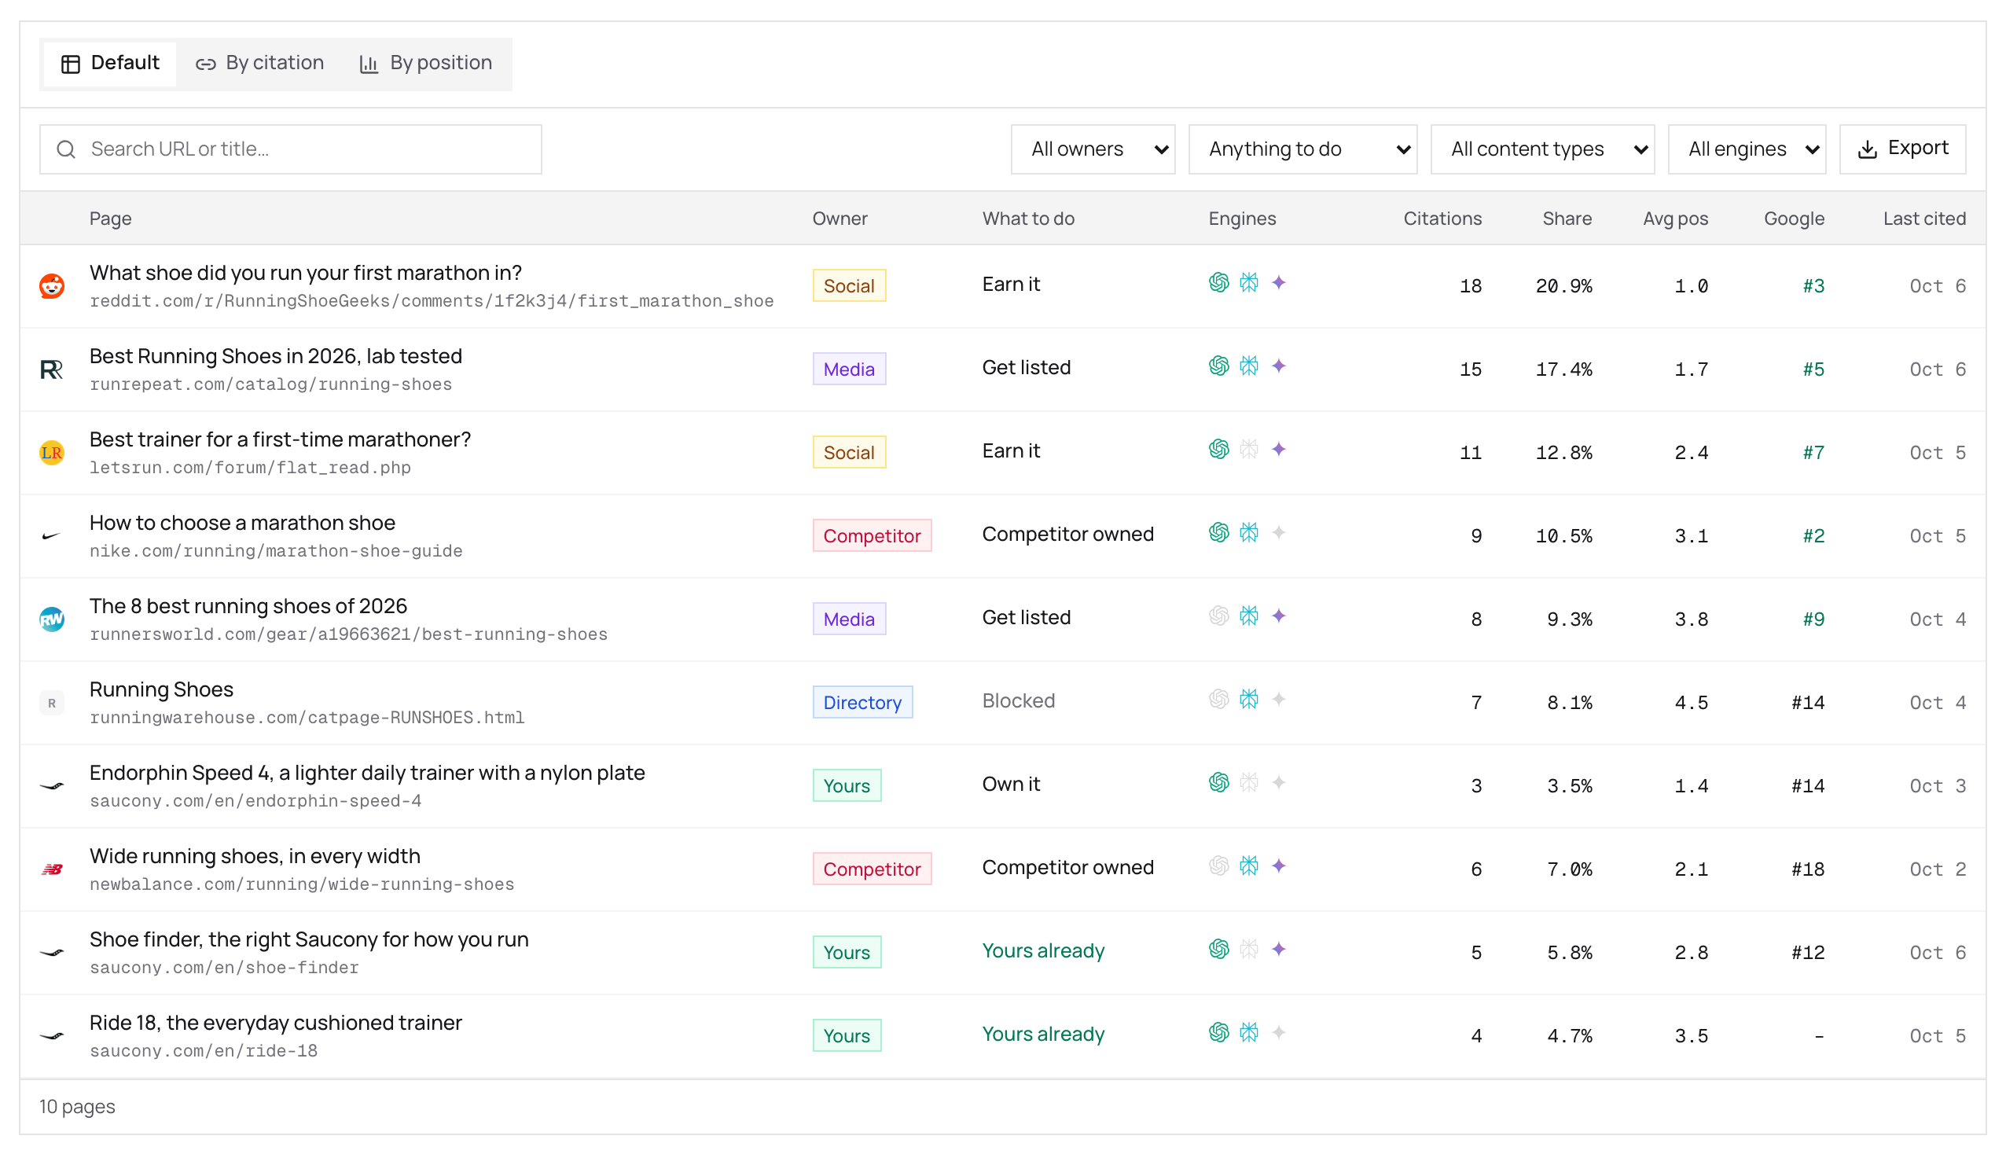The height and width of the screenshot is (1154, 2006).
Task: Click ChatGPT engine icon in nike row
Action: click(x=1218, y=533)
